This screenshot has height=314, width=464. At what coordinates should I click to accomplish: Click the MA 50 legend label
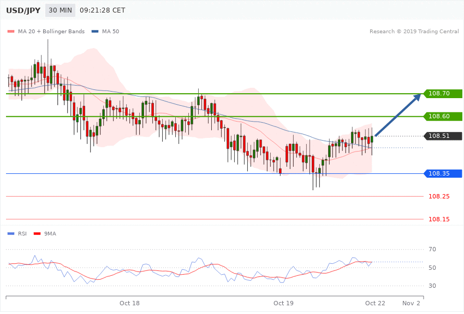click(110, 31)
